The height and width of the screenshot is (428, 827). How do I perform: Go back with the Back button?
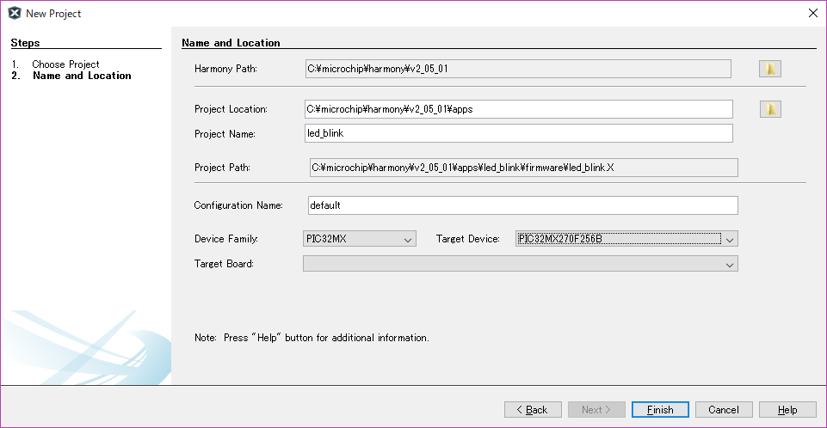[x=533, y=410]
